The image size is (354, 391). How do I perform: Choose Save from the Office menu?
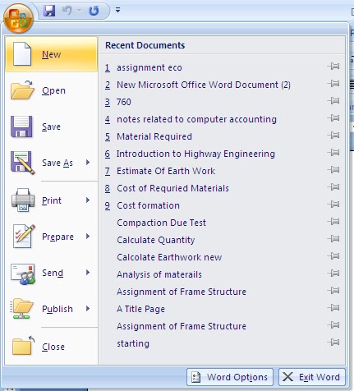tap(51, 126)
